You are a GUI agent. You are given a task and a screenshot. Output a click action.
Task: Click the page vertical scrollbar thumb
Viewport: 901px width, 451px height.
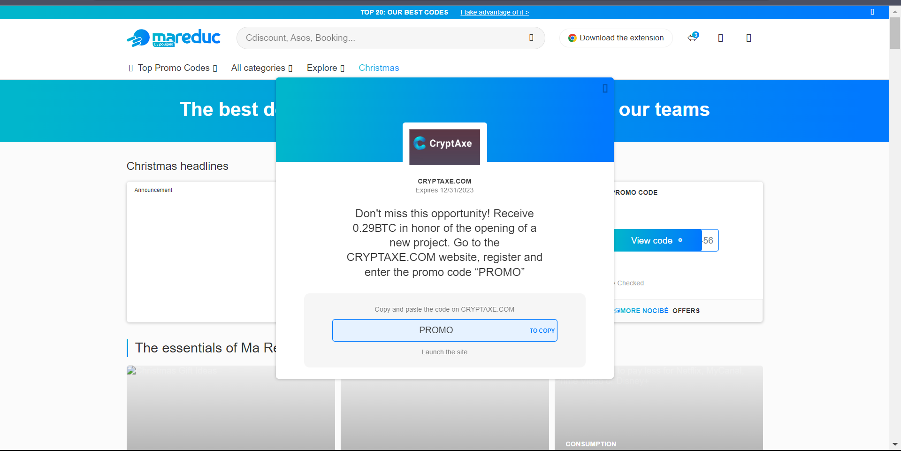click(895, 33)
